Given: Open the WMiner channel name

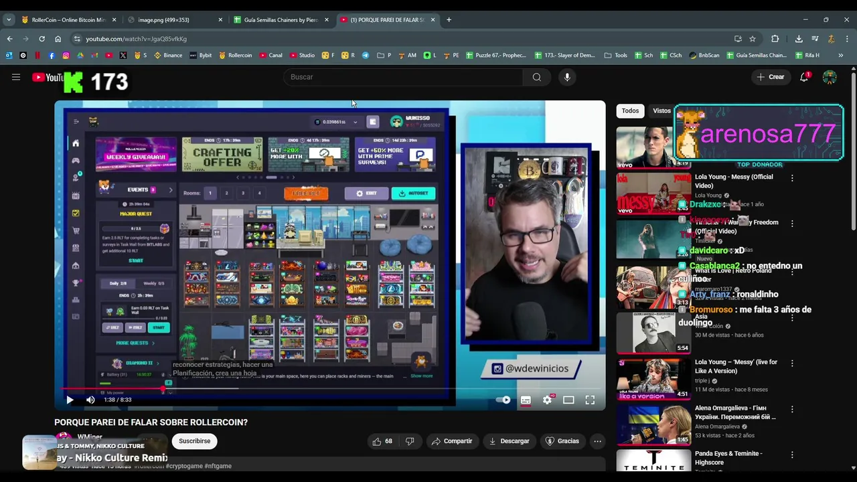Looking at the screenshot, I should [90, 437].
